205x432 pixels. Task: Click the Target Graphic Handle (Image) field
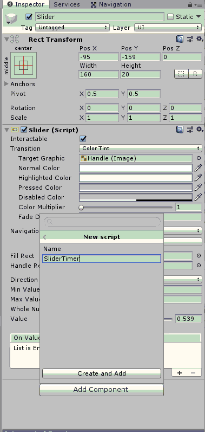pyautogui.click(x=136, y=158)
